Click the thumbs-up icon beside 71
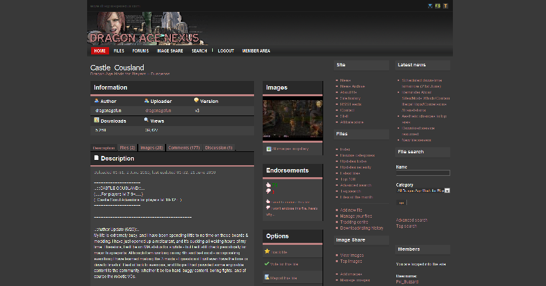This screenshot has height=286, width=546. tap(269, 185)
